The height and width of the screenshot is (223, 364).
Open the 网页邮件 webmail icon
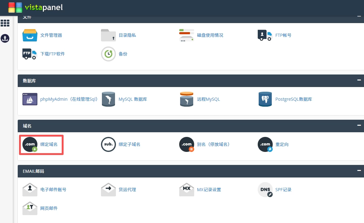[30, 208]
